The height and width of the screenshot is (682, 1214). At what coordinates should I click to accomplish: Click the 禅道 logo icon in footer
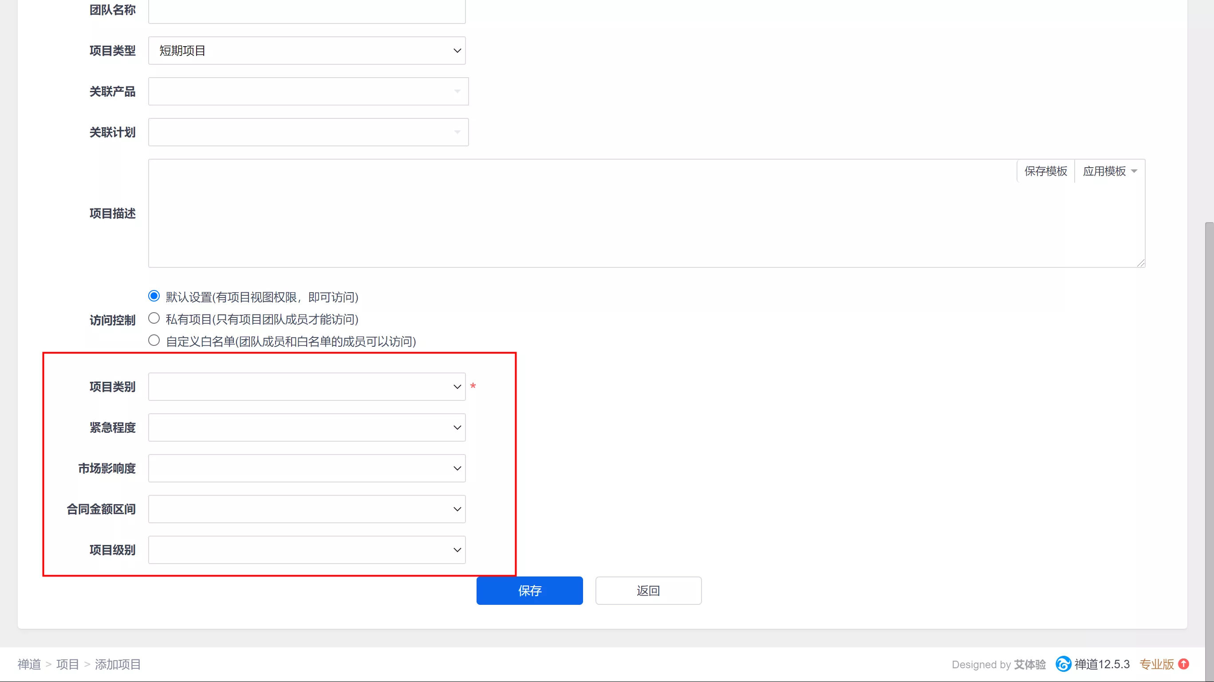pos(1063,664)
